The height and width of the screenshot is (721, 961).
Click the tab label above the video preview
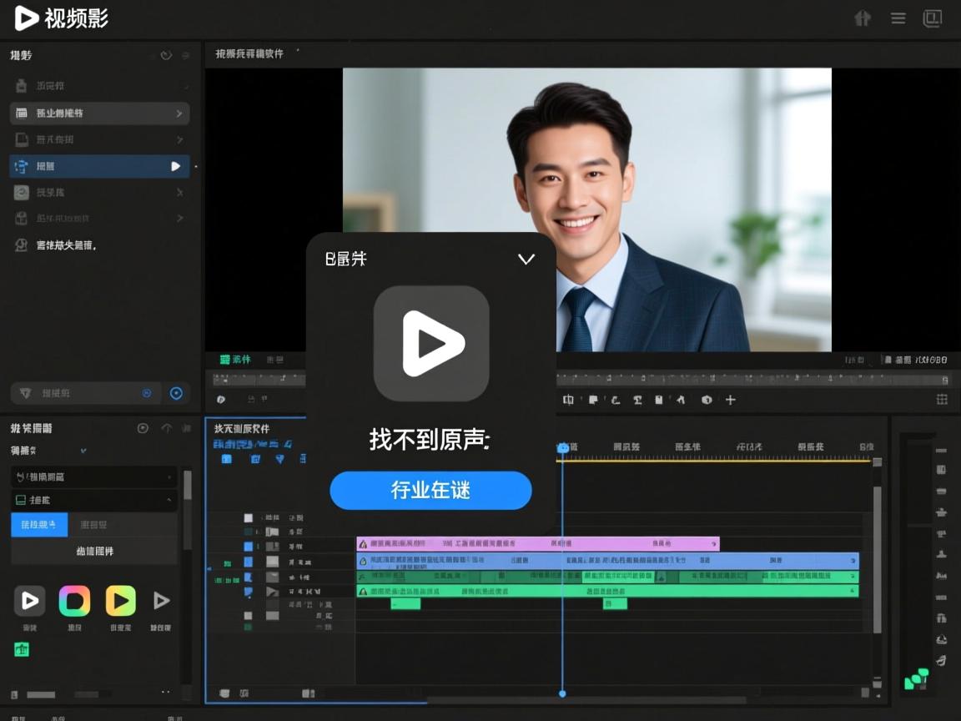[x=250, y=53]
